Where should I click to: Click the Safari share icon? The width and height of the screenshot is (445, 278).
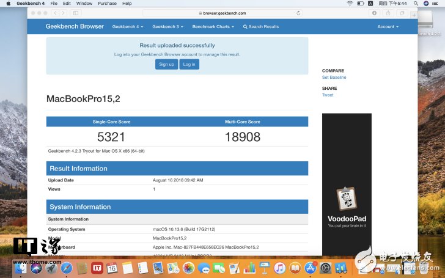point(388,12)
